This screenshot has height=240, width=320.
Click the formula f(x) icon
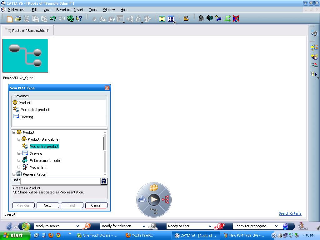[x=102, y=19]
